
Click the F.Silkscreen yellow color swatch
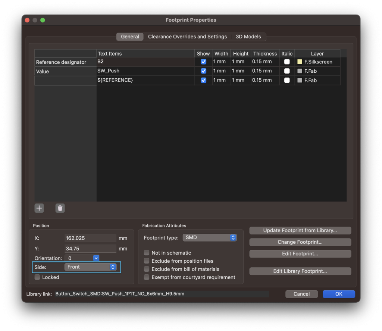coord(300,62)
